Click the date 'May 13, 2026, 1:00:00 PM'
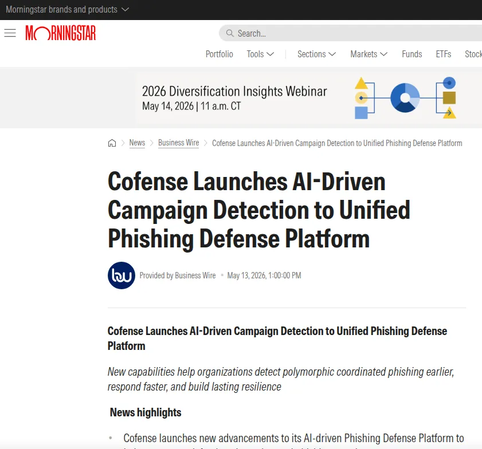 pos(264,275)
